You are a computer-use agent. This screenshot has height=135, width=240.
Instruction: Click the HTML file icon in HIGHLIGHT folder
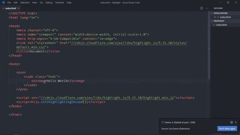pos(214,25)
